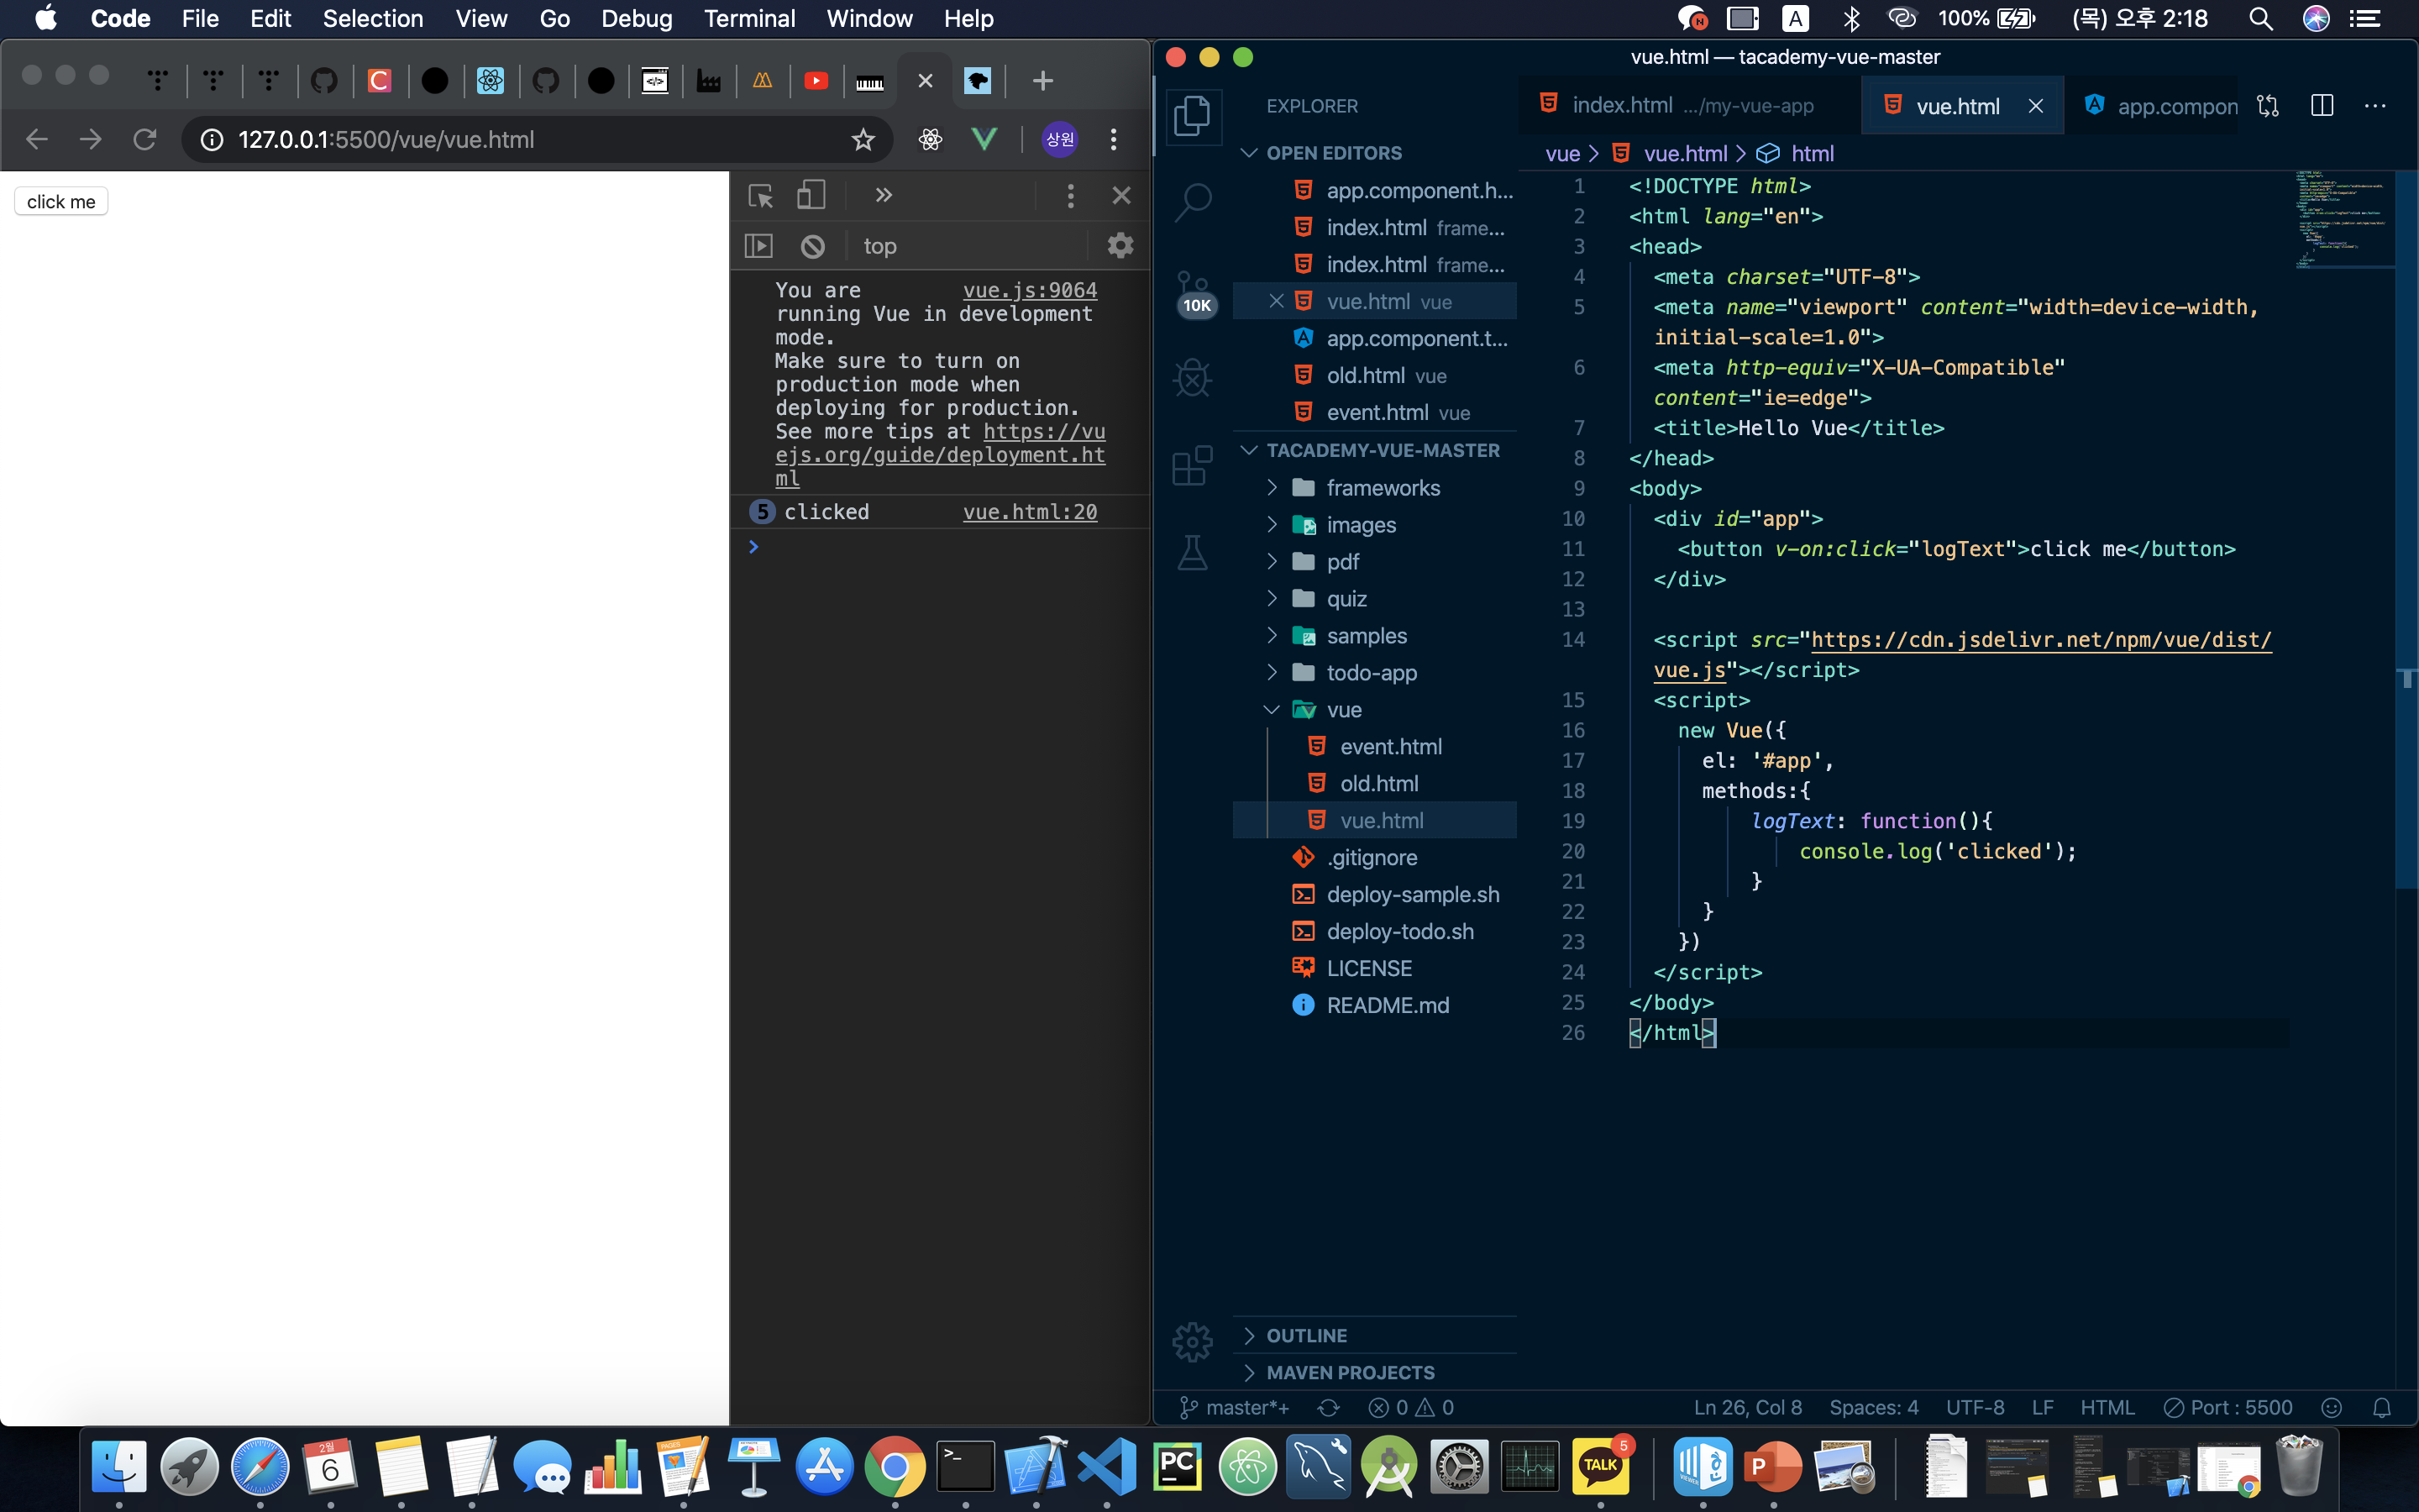Bookmark this page with the star
Image resolution: width=2419 pixels, height=1512 pixels.
[863, 140]
